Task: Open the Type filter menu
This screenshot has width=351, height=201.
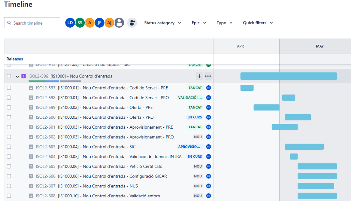Action: [224, 23]
